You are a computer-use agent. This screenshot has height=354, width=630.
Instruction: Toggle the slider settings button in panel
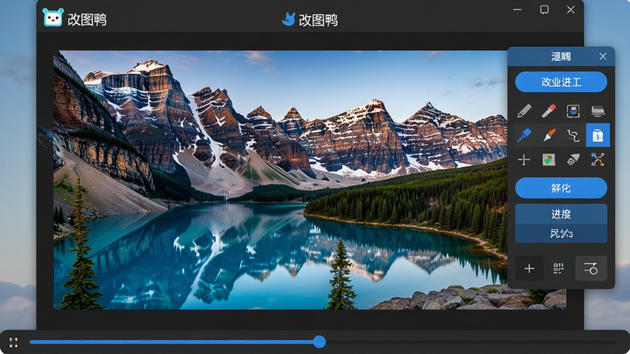tap(591, 268)
